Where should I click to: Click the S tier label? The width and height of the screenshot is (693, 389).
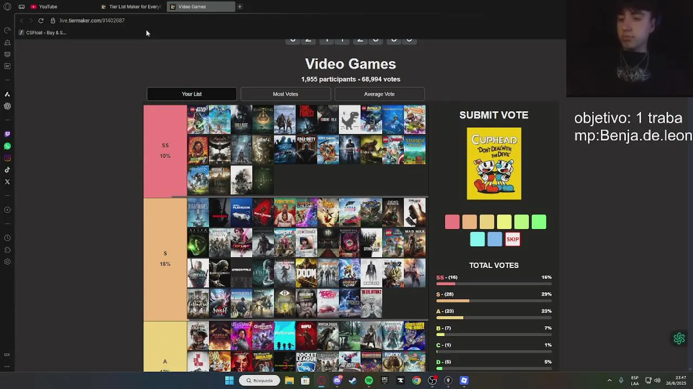pyautogui.click(x=165, y=259)
